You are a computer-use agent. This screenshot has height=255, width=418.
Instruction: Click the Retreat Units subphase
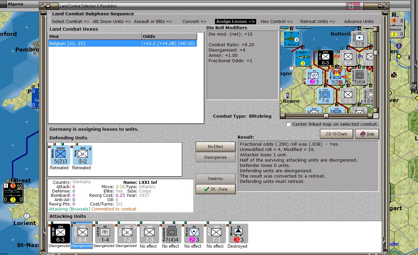318,22
